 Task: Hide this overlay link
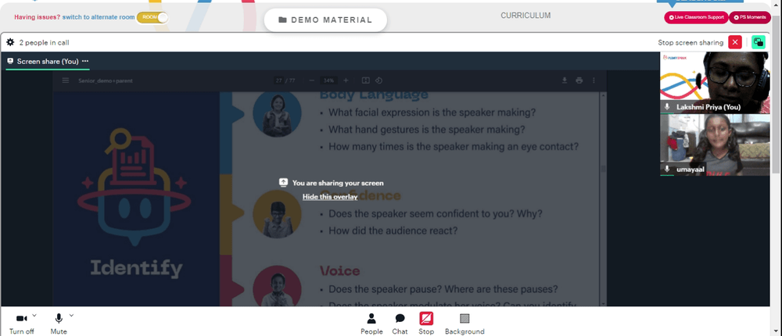tap(330, 197)
